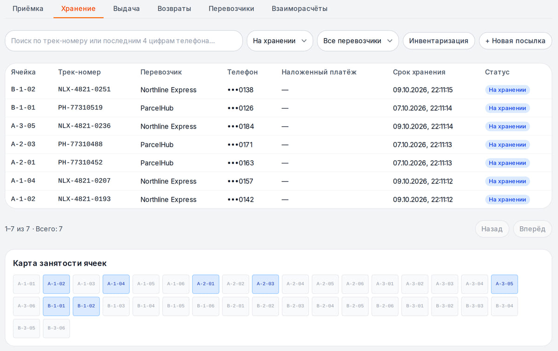Select occupied cell A-1-04 on the map
558x351 pixels.
[x=116, y=284]
